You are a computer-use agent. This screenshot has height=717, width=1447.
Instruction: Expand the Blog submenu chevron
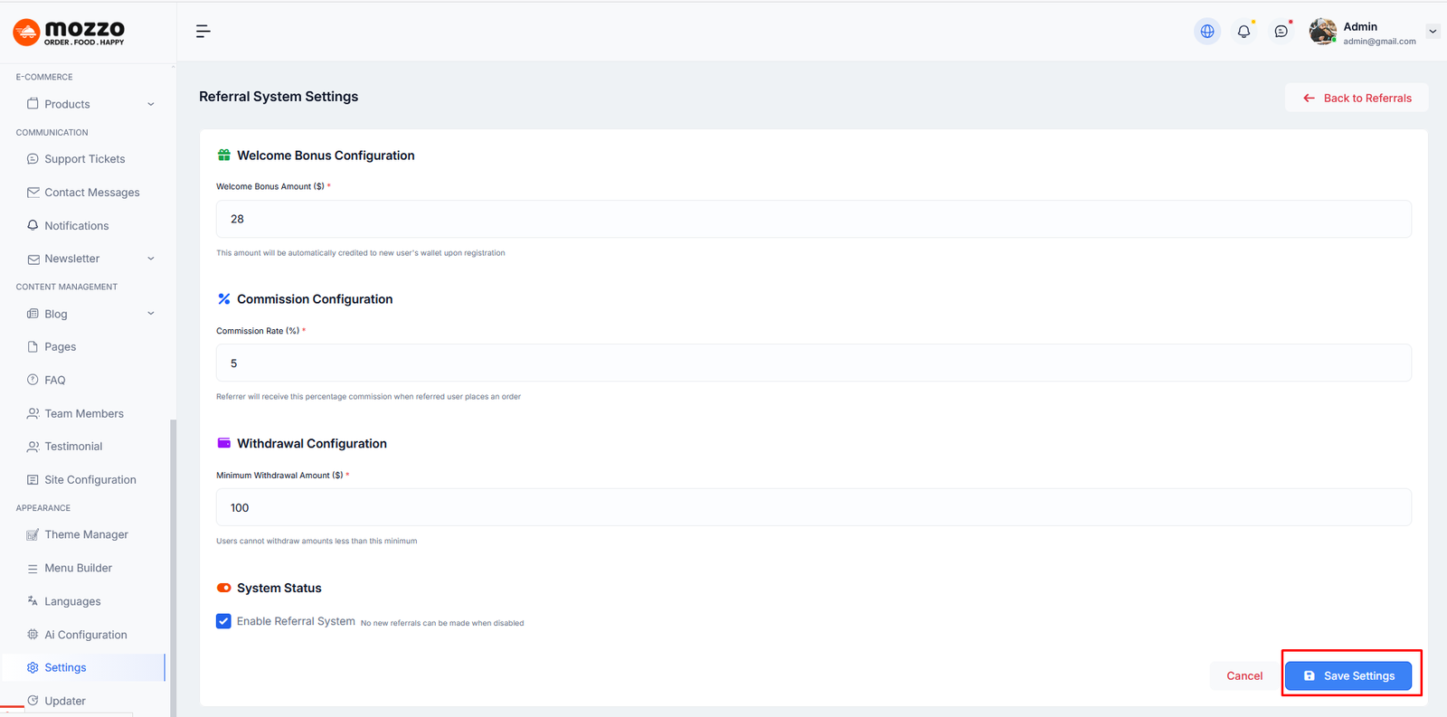(x=151, y=314)
